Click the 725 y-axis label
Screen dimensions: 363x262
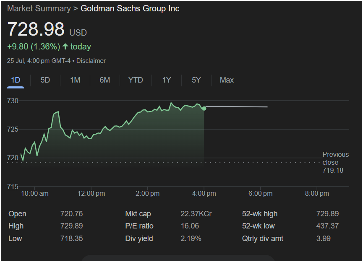13,129
